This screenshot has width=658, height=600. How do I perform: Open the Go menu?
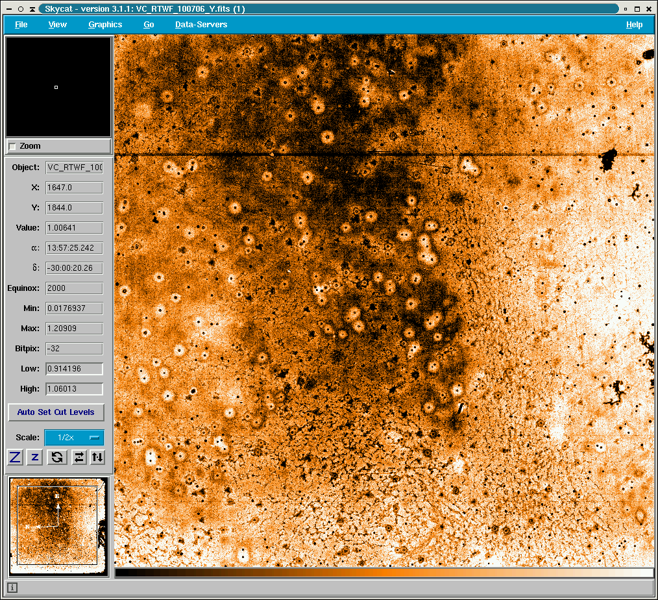149,25
